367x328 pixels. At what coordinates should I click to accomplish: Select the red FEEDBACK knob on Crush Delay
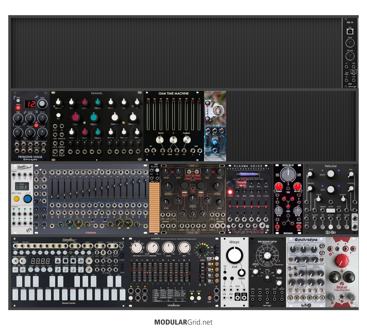(279, 186)
